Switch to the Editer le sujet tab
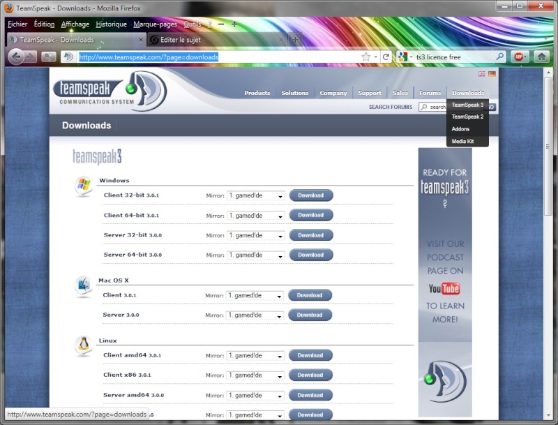558x425 pixels. [217, 40]
